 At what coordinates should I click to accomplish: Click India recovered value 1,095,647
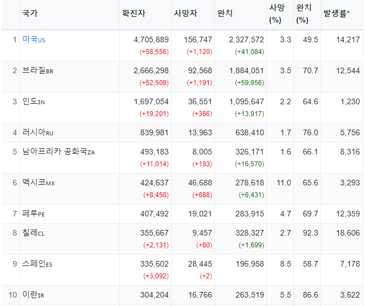point(247,101)
